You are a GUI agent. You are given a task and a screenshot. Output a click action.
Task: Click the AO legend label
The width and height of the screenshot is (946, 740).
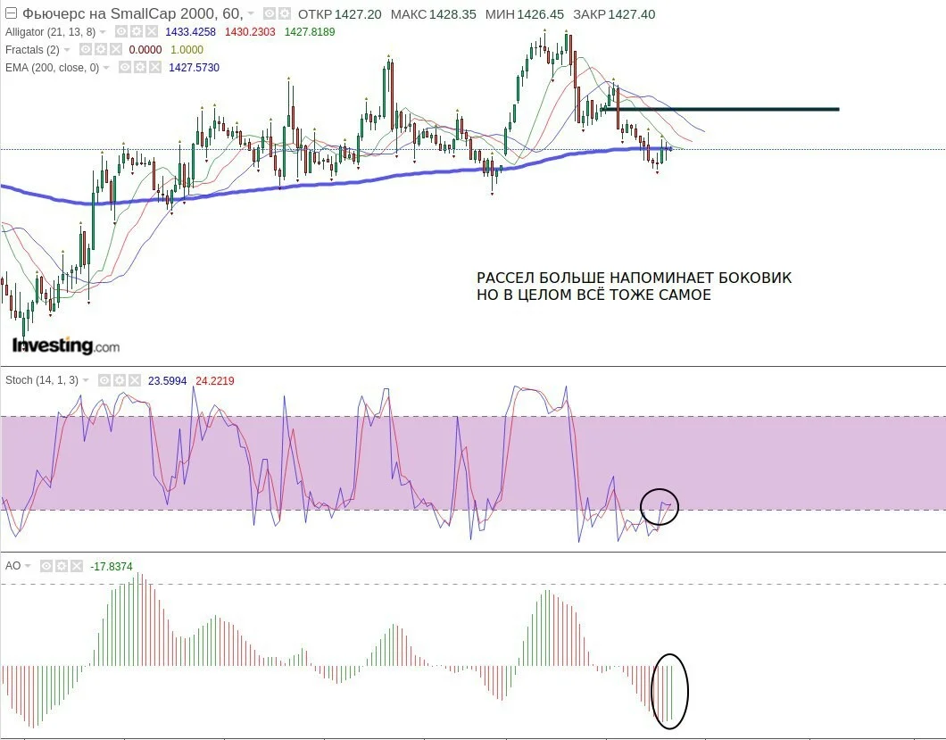pyautogui.click(x=12, y=566)
